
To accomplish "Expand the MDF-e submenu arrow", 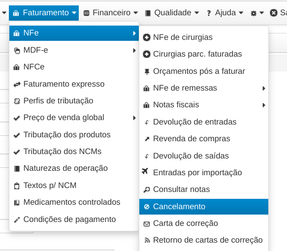I will pyautogui.click(x=134, y=51).
